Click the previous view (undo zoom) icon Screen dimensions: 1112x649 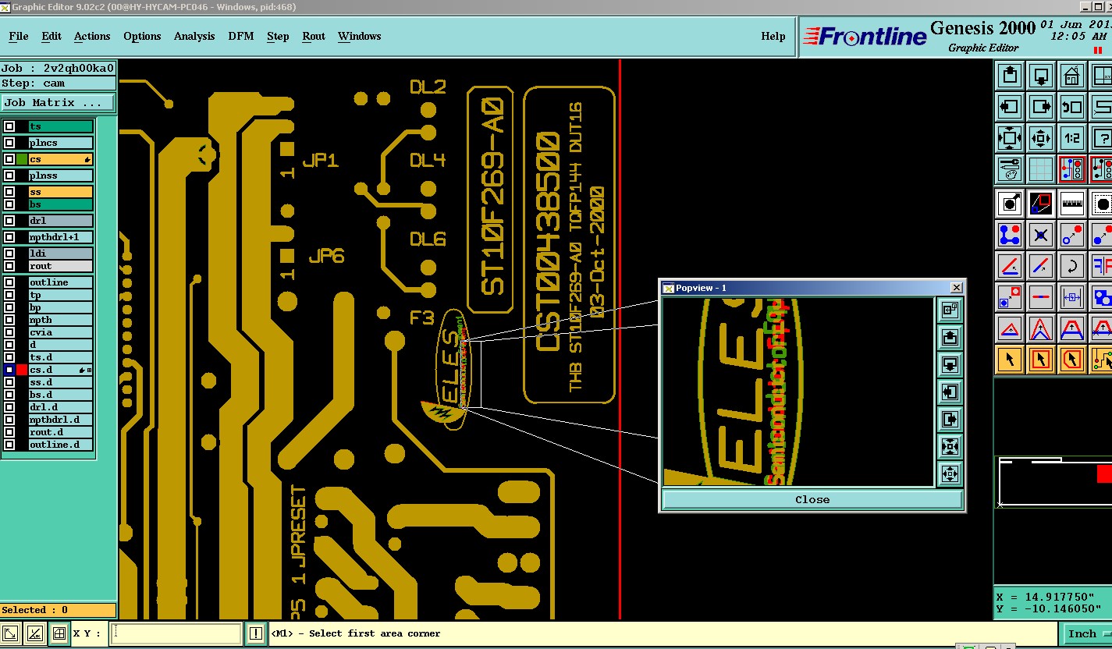coord(1072,107)
